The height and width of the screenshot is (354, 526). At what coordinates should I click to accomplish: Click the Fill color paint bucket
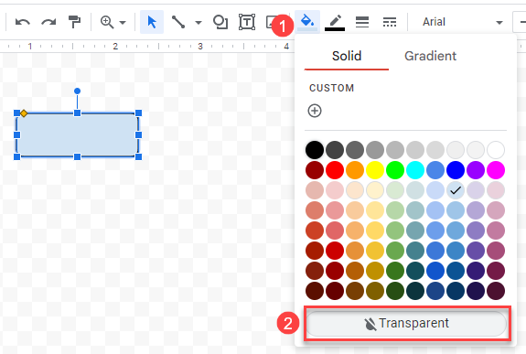[307, 22]
